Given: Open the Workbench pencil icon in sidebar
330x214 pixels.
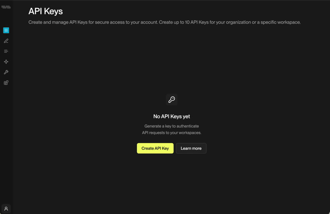Looking at the screenshot, I should 6,40.
